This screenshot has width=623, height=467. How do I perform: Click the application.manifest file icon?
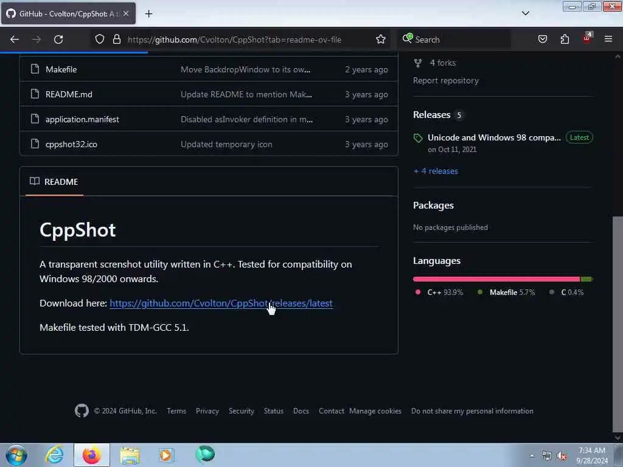click(x=35, y=119)
